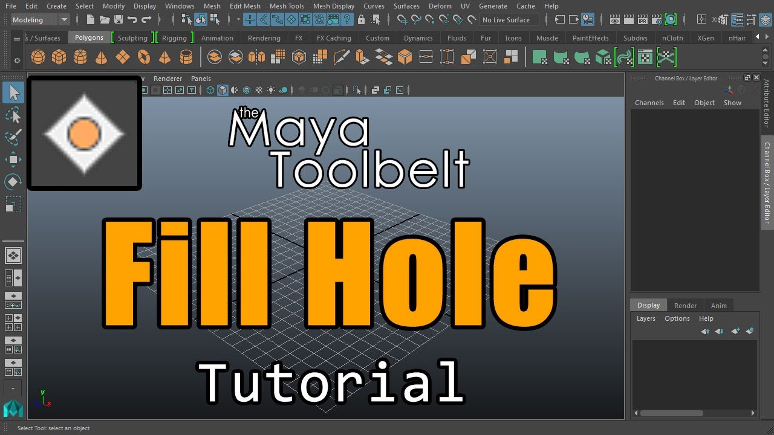Create a polygon cube from the shelf
The image size is (774, 435).
pyautogui.click(x=59, y=57)
